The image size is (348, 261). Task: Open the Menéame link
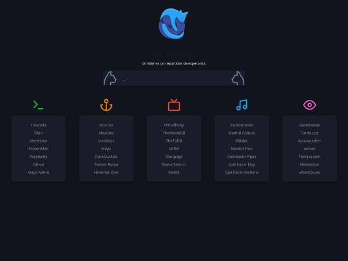(x=38, y=140)
